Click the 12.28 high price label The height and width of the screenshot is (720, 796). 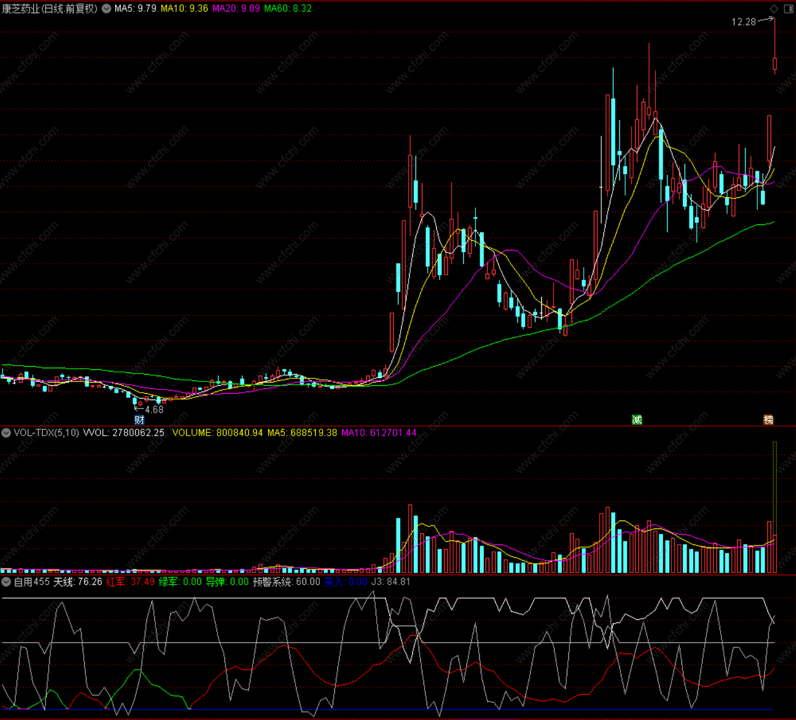[743, 22]
